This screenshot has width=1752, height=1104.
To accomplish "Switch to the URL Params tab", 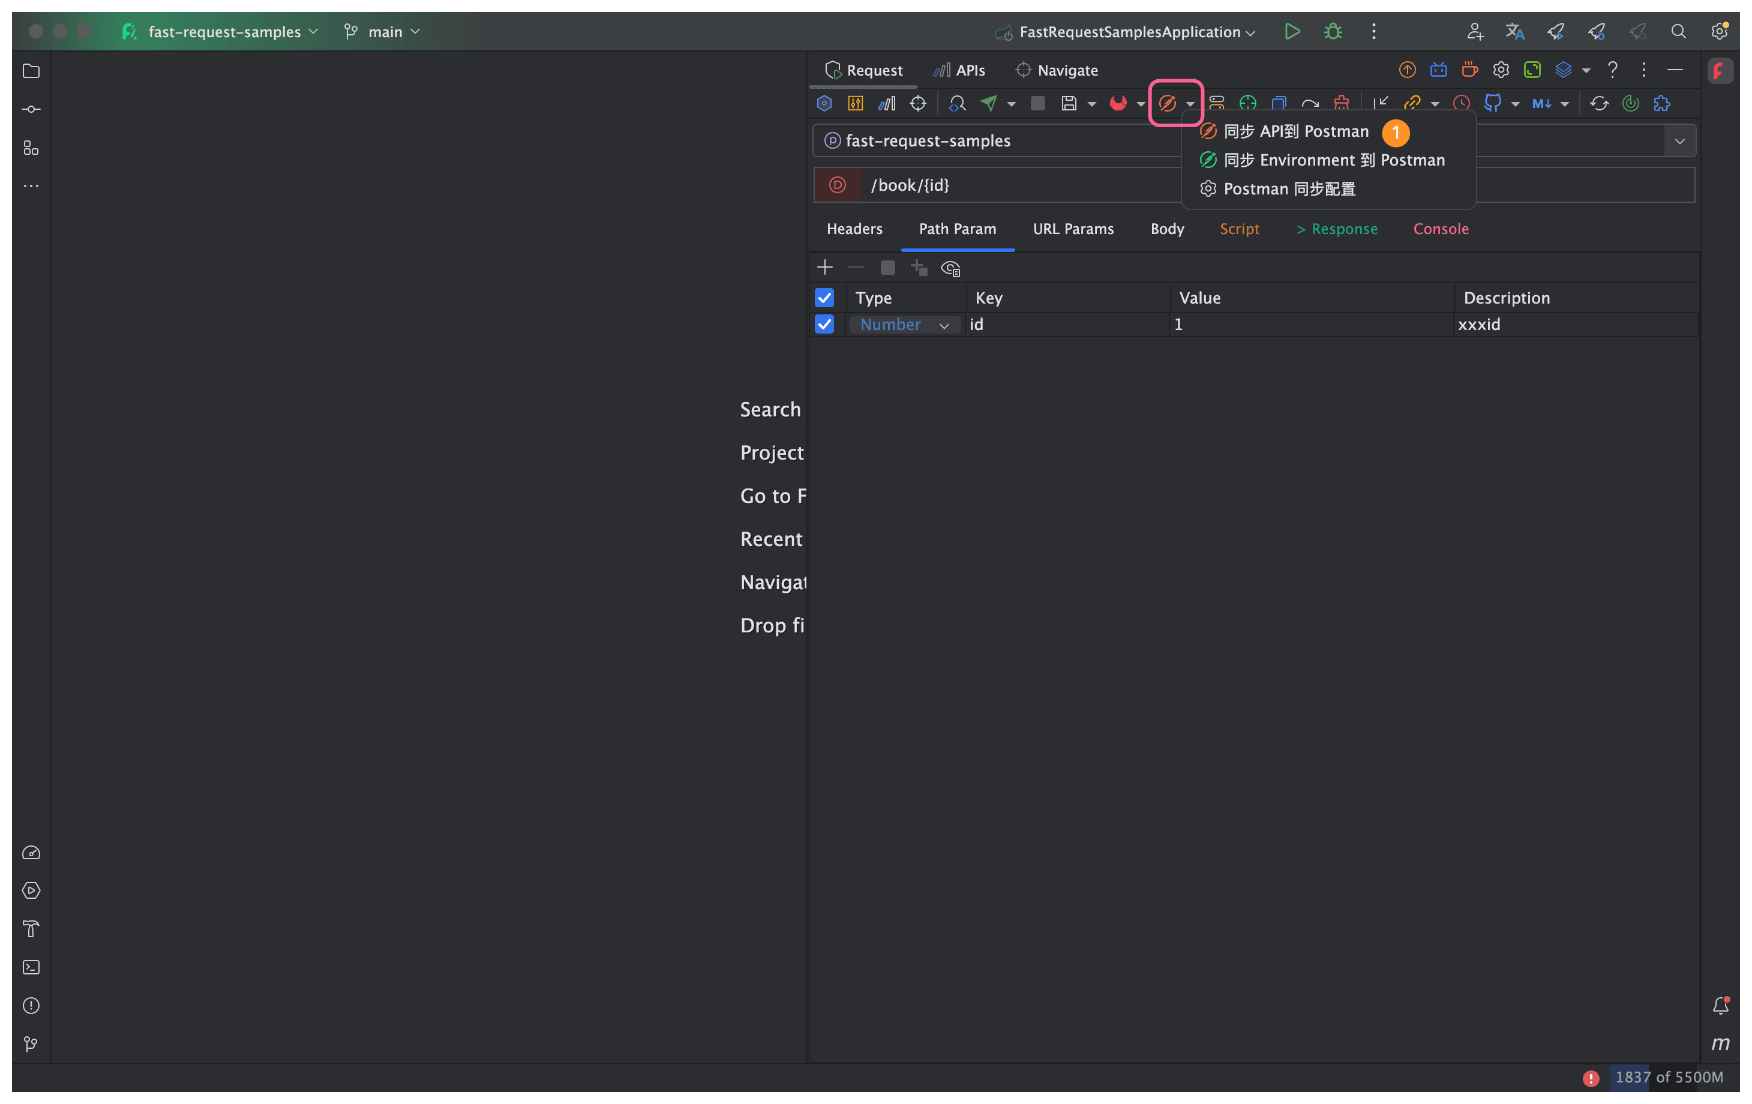I will [x=1073, y=229].
